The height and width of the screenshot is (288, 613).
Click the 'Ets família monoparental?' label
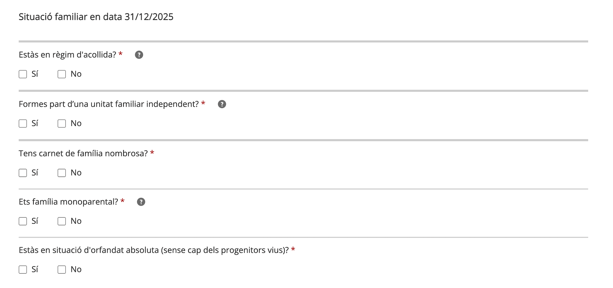pos(68,202)
